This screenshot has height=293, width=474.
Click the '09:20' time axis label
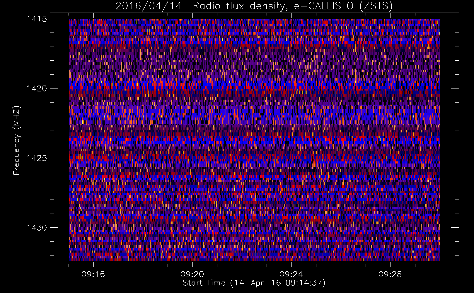coord(192,275)
